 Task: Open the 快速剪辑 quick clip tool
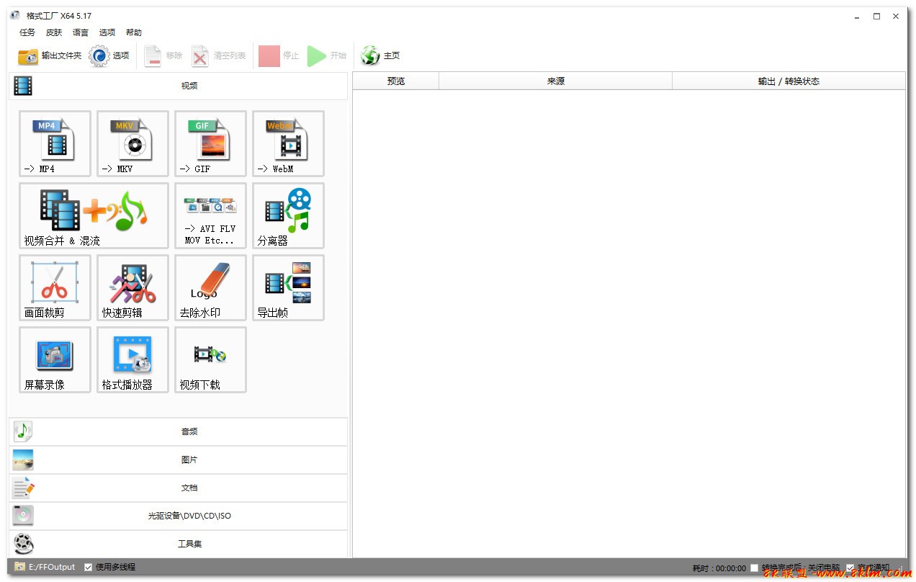[x=133, y=287]
